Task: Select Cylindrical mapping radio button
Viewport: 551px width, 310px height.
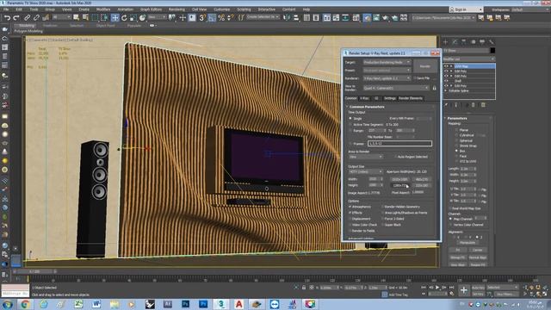Action: click(x=456, y=135)
